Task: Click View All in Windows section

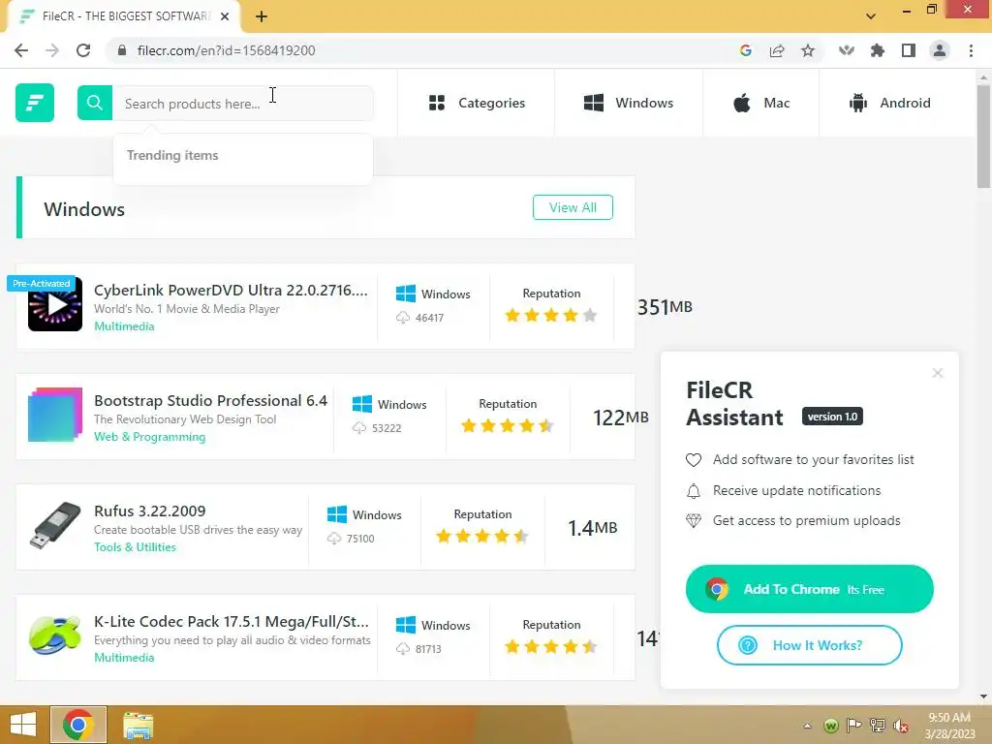Action: click(573, 207)
